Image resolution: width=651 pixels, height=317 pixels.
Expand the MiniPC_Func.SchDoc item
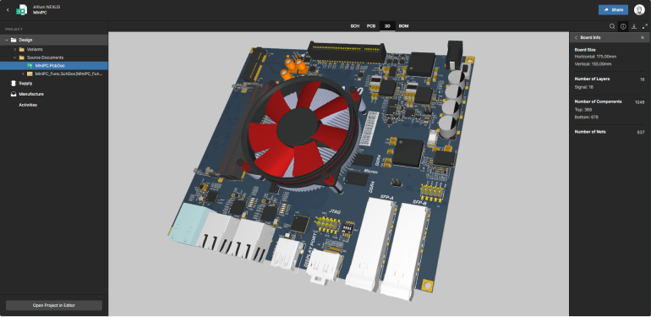[23, 74]
